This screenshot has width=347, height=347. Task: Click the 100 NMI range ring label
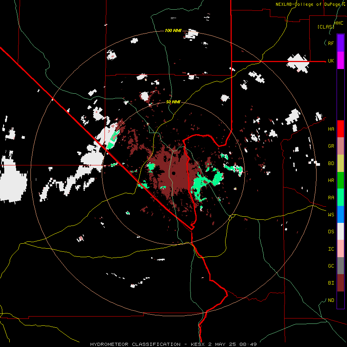coord(173,30)
